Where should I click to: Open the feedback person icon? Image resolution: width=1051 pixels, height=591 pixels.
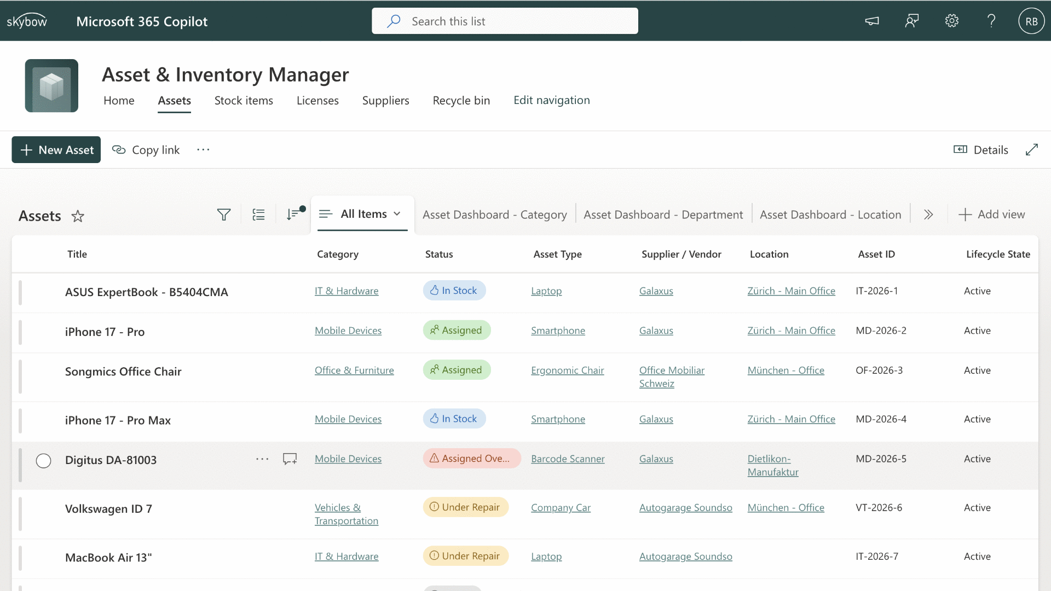tap(912, 21)
